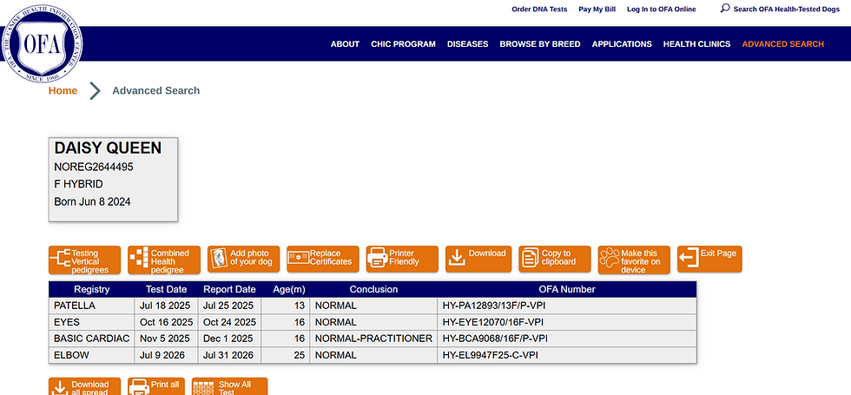Click the Exit Page button
Image resolution: width=851 pixels, height=395 pixels.
709,259
